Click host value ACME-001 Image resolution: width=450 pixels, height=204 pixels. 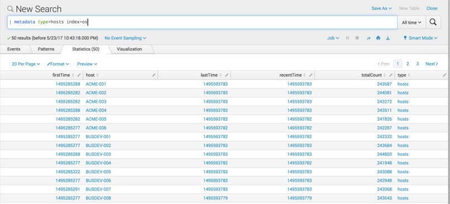point(96,84)
